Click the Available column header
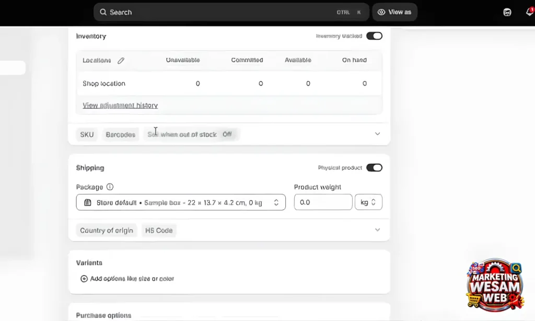This screenshot has height=321, width=535. (x=298, y=60)
